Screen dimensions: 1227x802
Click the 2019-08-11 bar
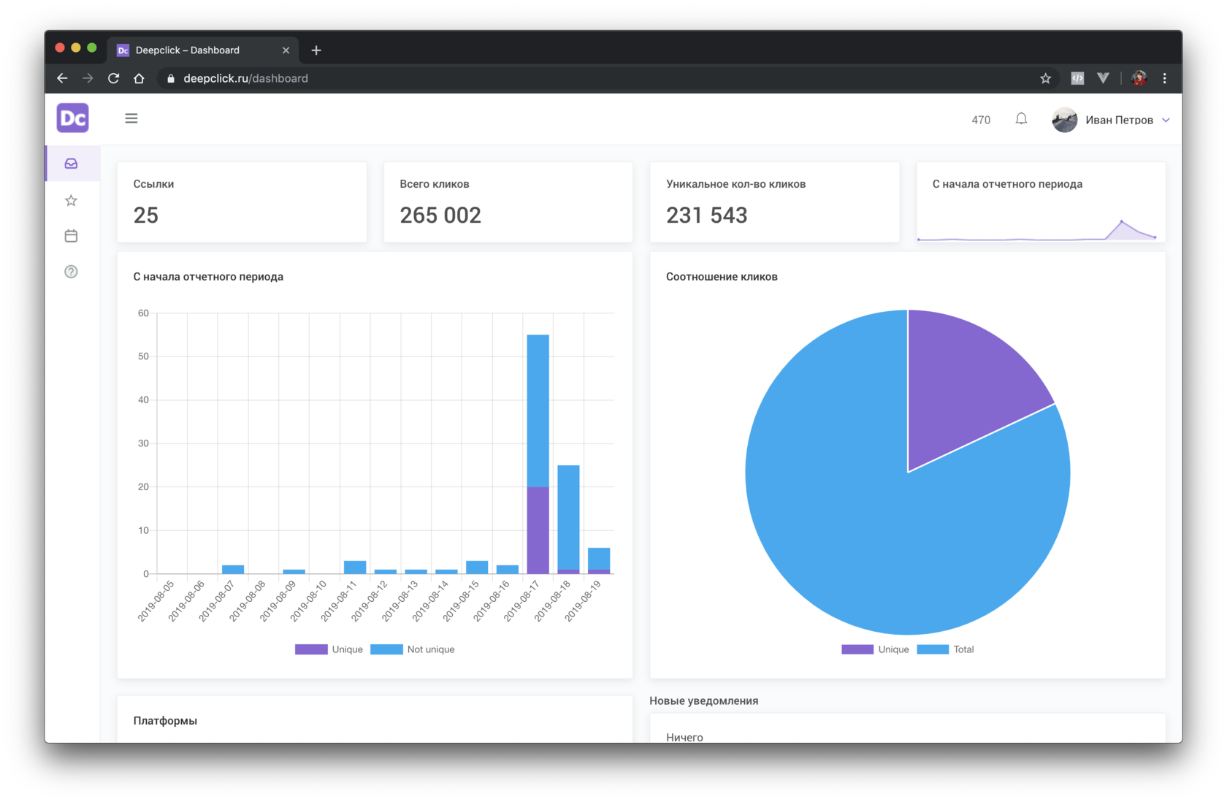(355, 568)
